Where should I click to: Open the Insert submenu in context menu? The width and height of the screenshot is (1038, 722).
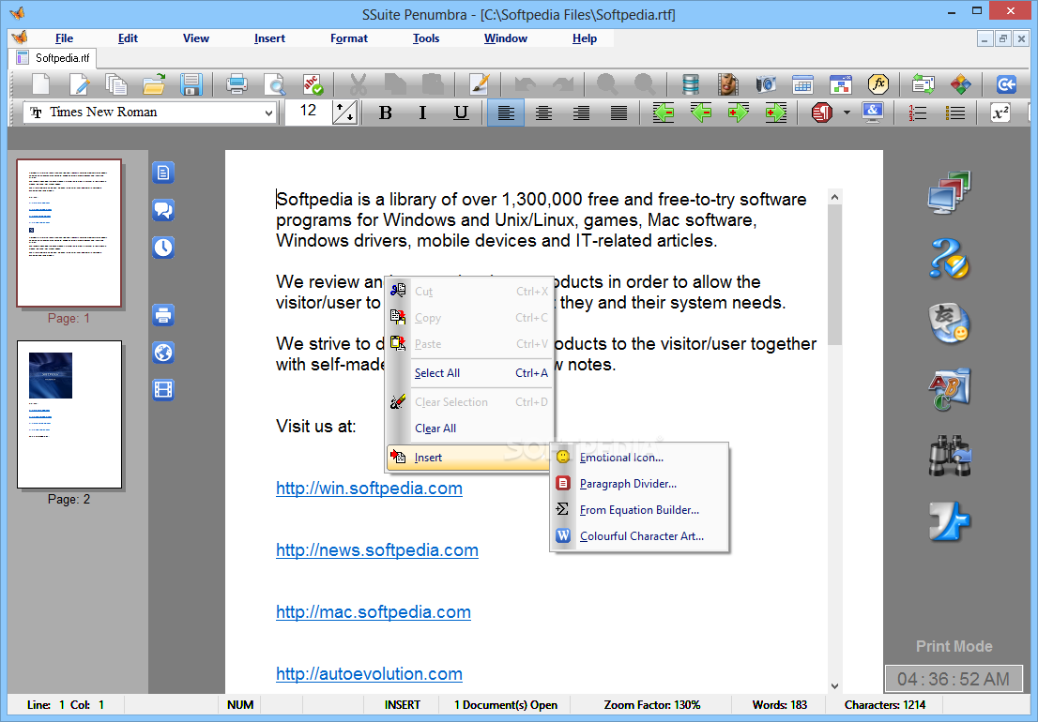coord(468,458)
